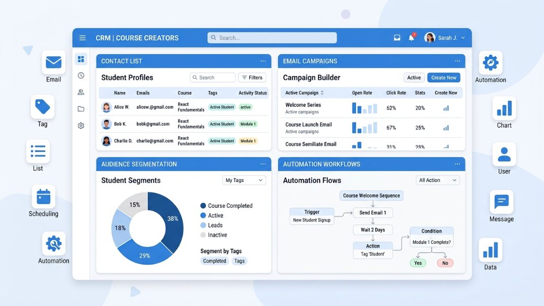Viewport: 544px width, 306px height.
Task: Click the Chart icon
Action: (x=504, y=108)
